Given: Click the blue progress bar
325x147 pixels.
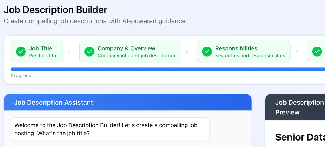Looking at the screenshot, I should tap(162, 69).
